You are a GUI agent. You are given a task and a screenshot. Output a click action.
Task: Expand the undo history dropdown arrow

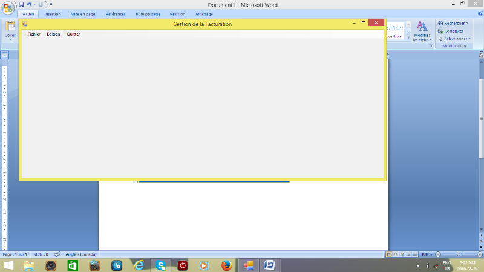click(x=34, y=5)
